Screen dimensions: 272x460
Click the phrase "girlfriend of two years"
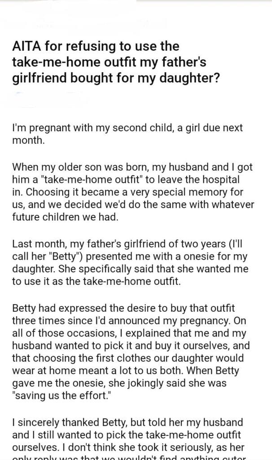point(172,244)
